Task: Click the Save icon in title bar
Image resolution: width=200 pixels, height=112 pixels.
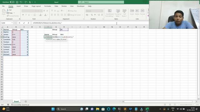Action: coord(17,2)
